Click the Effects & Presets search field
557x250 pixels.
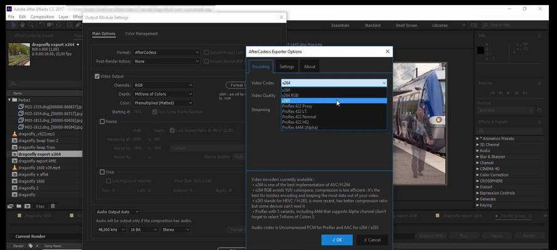[x=510, y=131]
